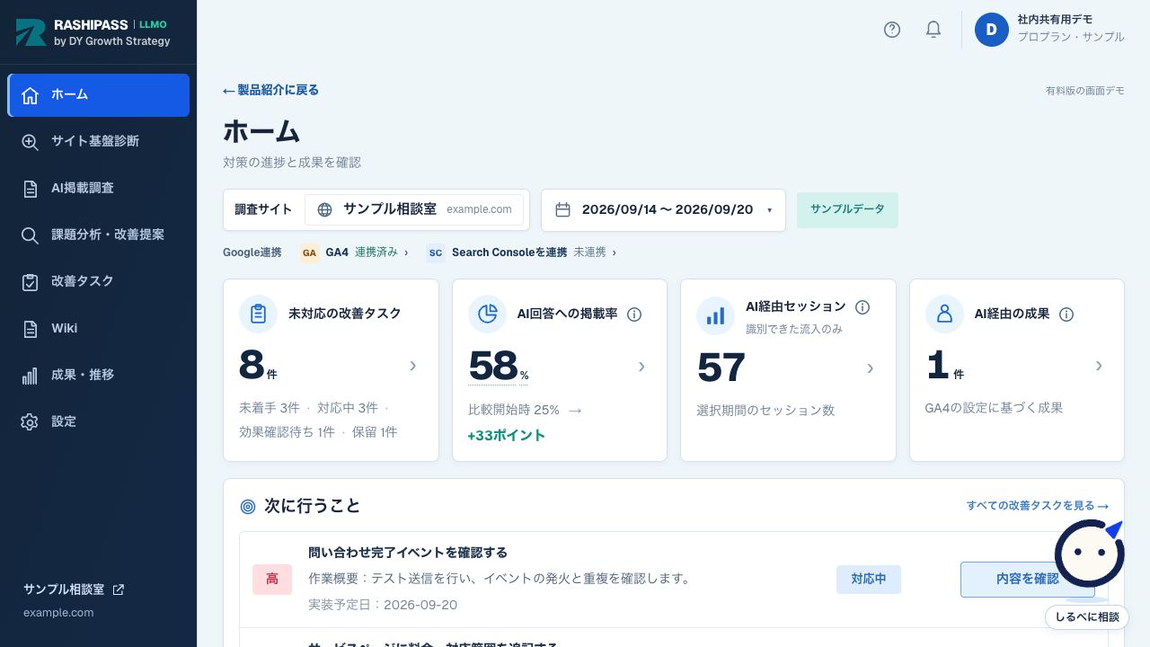Click the 製品紹介に戻る back link
This screenshot has height=647, width=1150.
[271, 90]
